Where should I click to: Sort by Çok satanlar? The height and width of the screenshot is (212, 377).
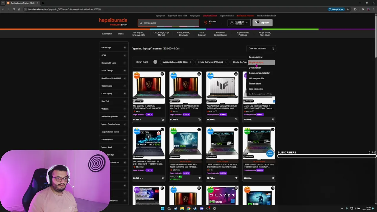click(x=255, y=68)
